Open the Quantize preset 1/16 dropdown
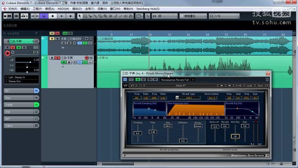This screenshot has height=168, width=298. pyautogui.click(x=224, y=16)
